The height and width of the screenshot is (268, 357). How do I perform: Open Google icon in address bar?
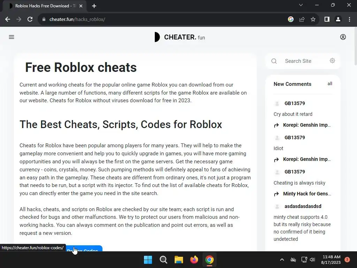tap(290, 20)
